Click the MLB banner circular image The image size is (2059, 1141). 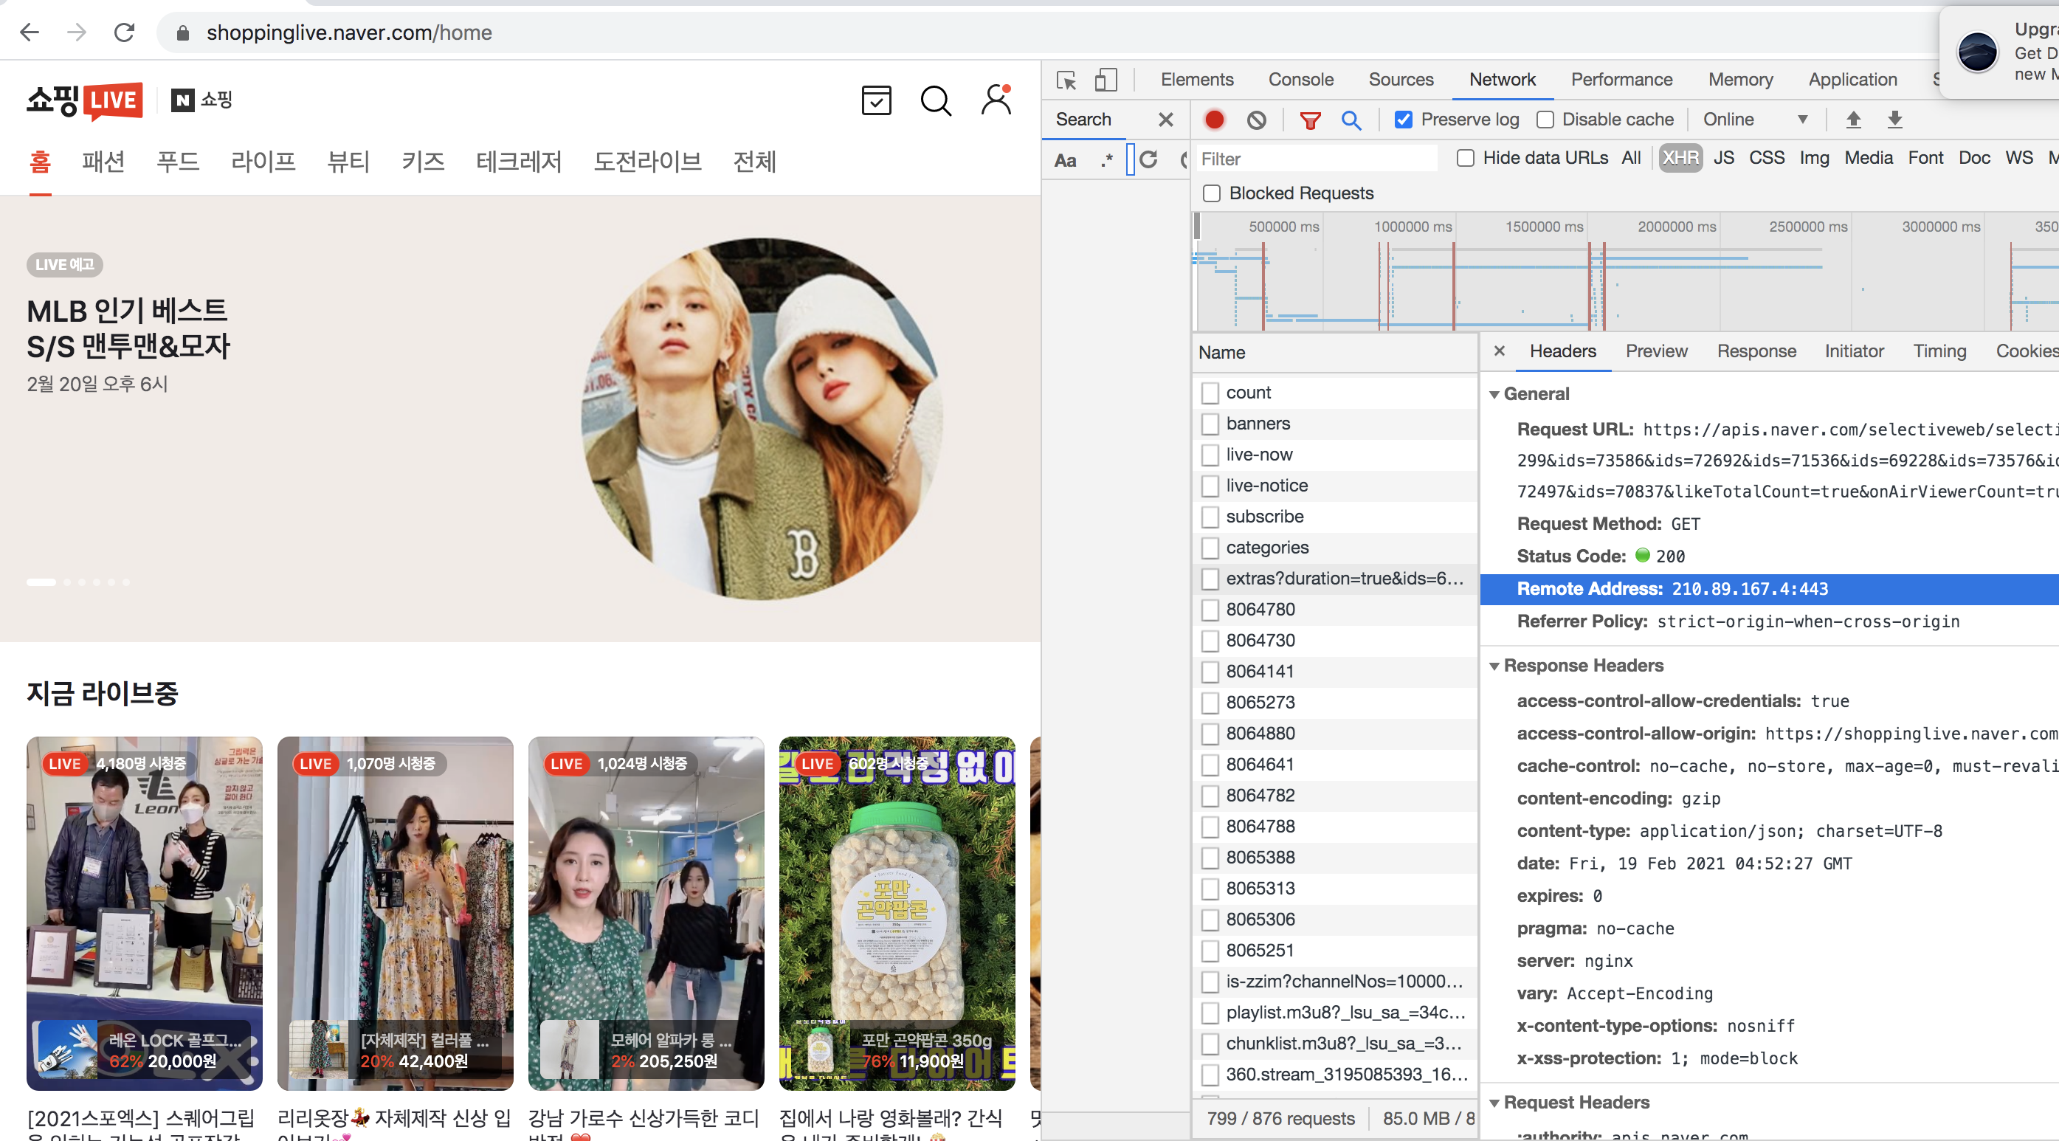tap(762, 418)
